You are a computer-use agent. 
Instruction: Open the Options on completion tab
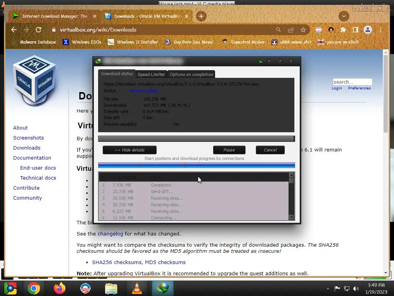pyautogui.click(x=191, y=74)
